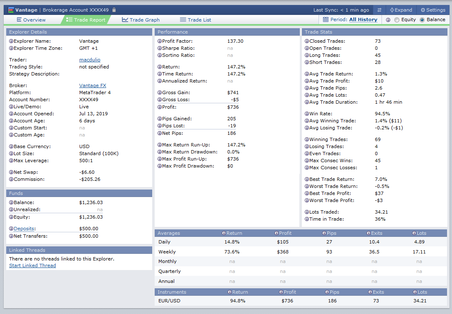Click info icon beside Max Leverage
The width and height of the screenshot is (452, 314).
coord(11,161)
